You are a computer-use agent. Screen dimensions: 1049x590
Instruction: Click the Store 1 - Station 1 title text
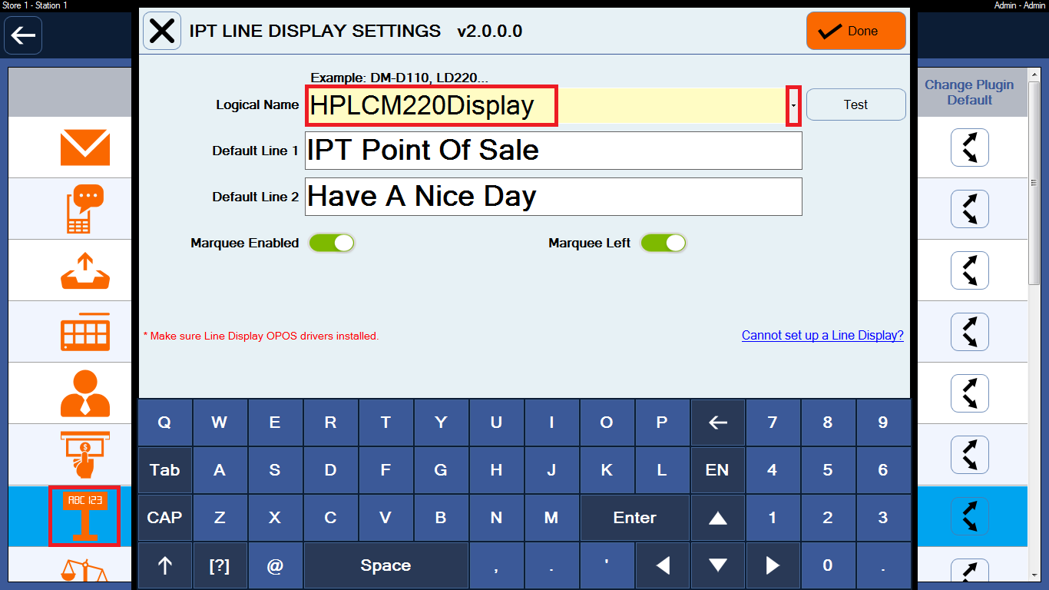pos(35,5)
